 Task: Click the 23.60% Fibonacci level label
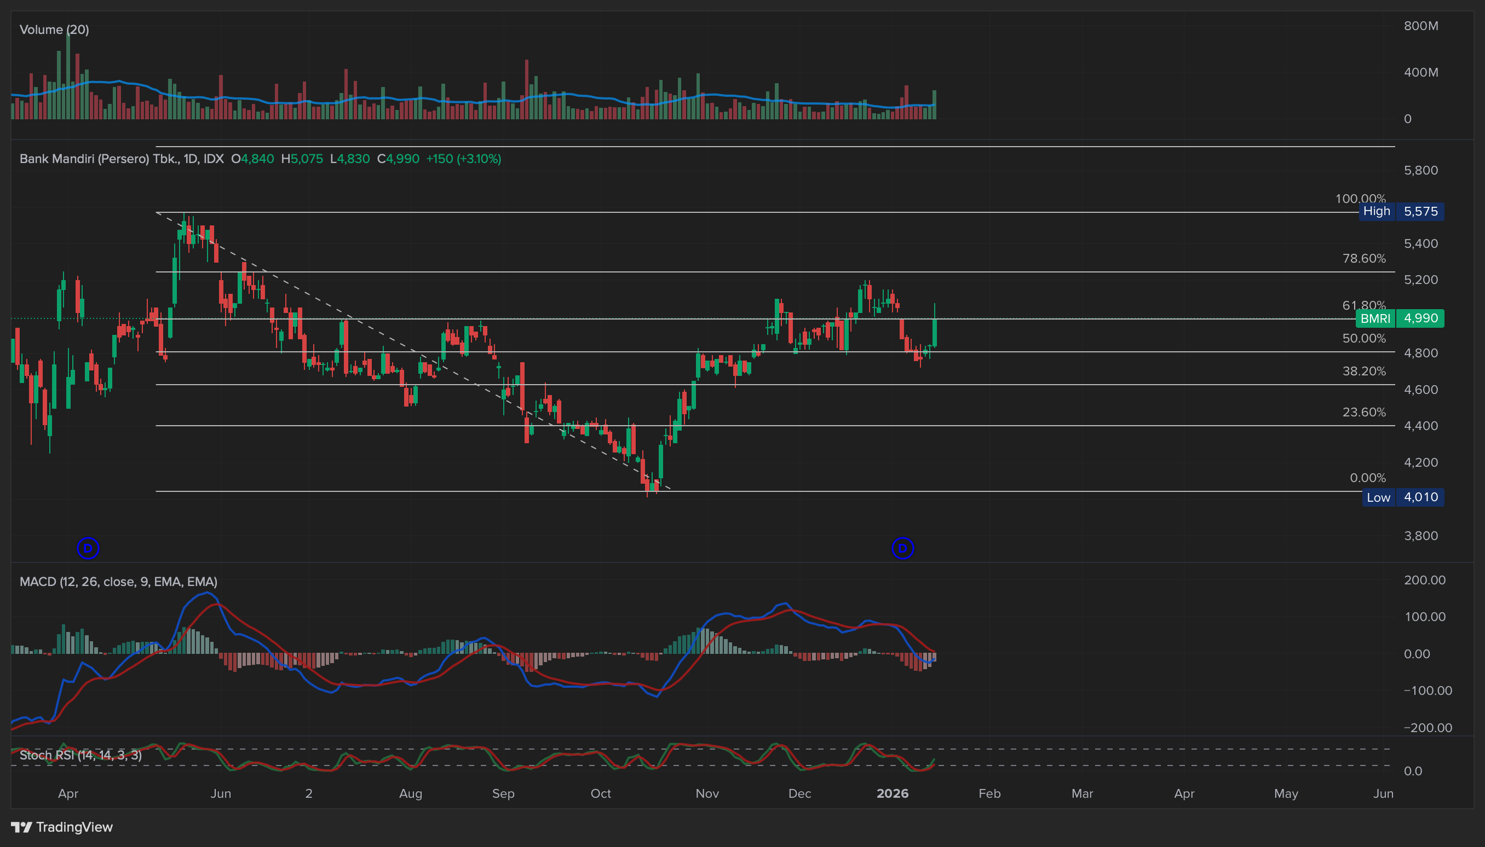[1363, 413]
